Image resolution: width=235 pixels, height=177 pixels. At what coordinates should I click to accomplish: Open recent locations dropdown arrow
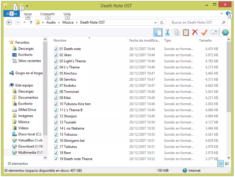pyautogui.click(x=24, y=22)
